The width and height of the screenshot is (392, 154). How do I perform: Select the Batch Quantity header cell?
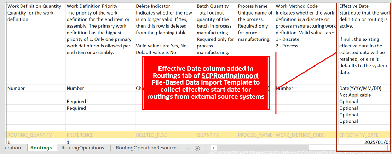[216, 6]
